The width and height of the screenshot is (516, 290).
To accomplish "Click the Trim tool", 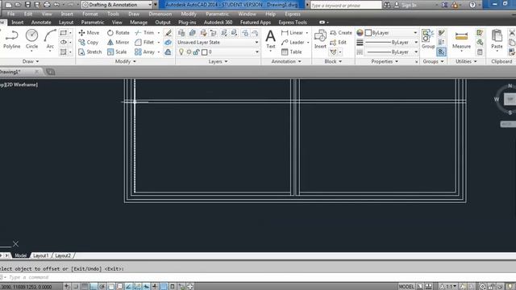I will click(x=145, y=32).
